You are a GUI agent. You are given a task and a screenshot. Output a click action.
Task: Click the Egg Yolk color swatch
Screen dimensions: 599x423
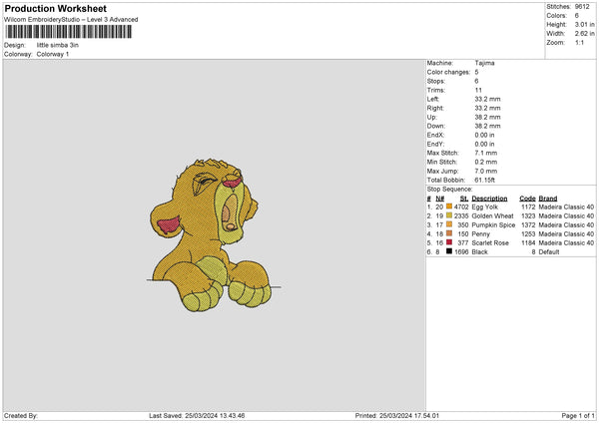tap(449, 207)
